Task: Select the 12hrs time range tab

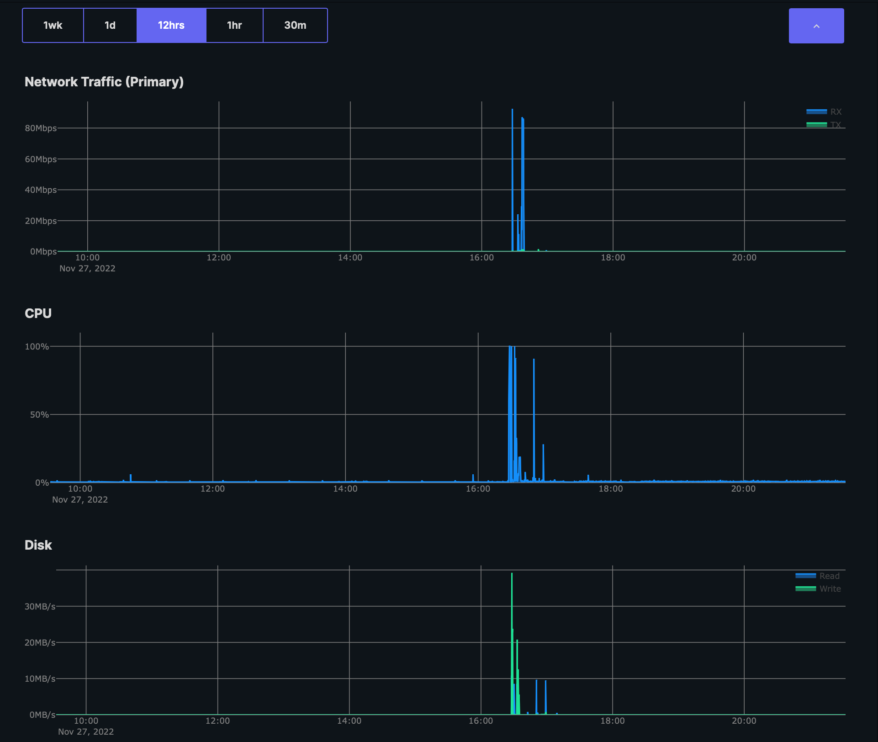Action: [171, 26]
